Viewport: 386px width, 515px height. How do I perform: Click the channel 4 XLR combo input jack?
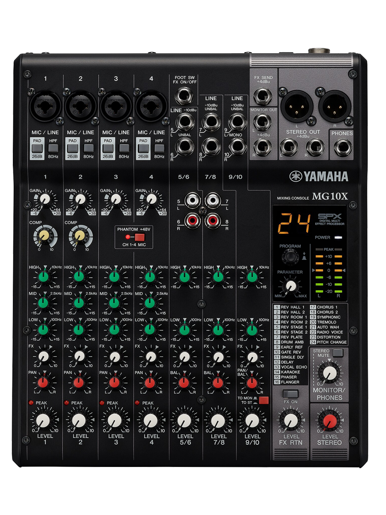pos(151,106)
